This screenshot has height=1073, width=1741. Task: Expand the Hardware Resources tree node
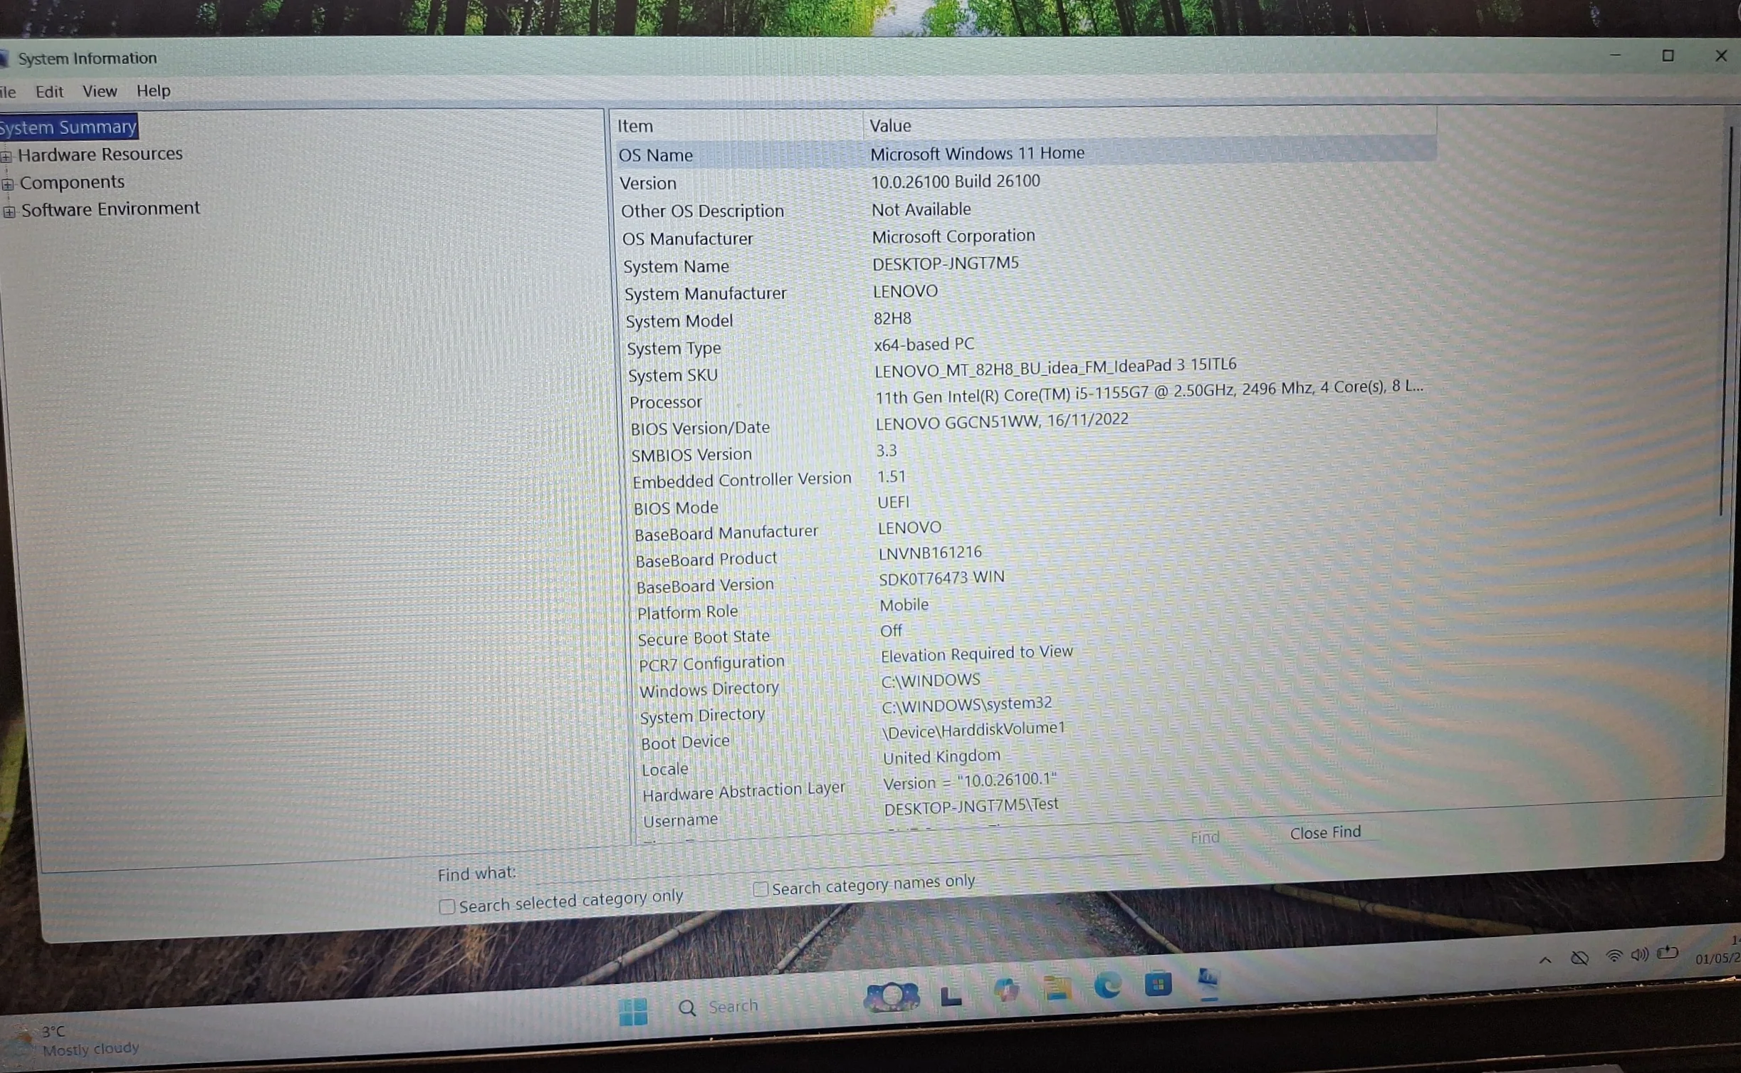6,156
